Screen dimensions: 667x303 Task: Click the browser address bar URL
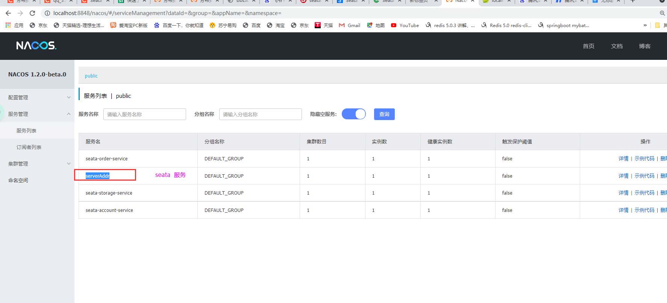(167, 13)
